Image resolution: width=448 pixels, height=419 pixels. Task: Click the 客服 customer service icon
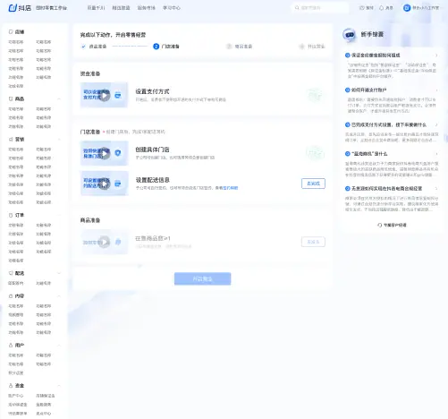[362, 8]
